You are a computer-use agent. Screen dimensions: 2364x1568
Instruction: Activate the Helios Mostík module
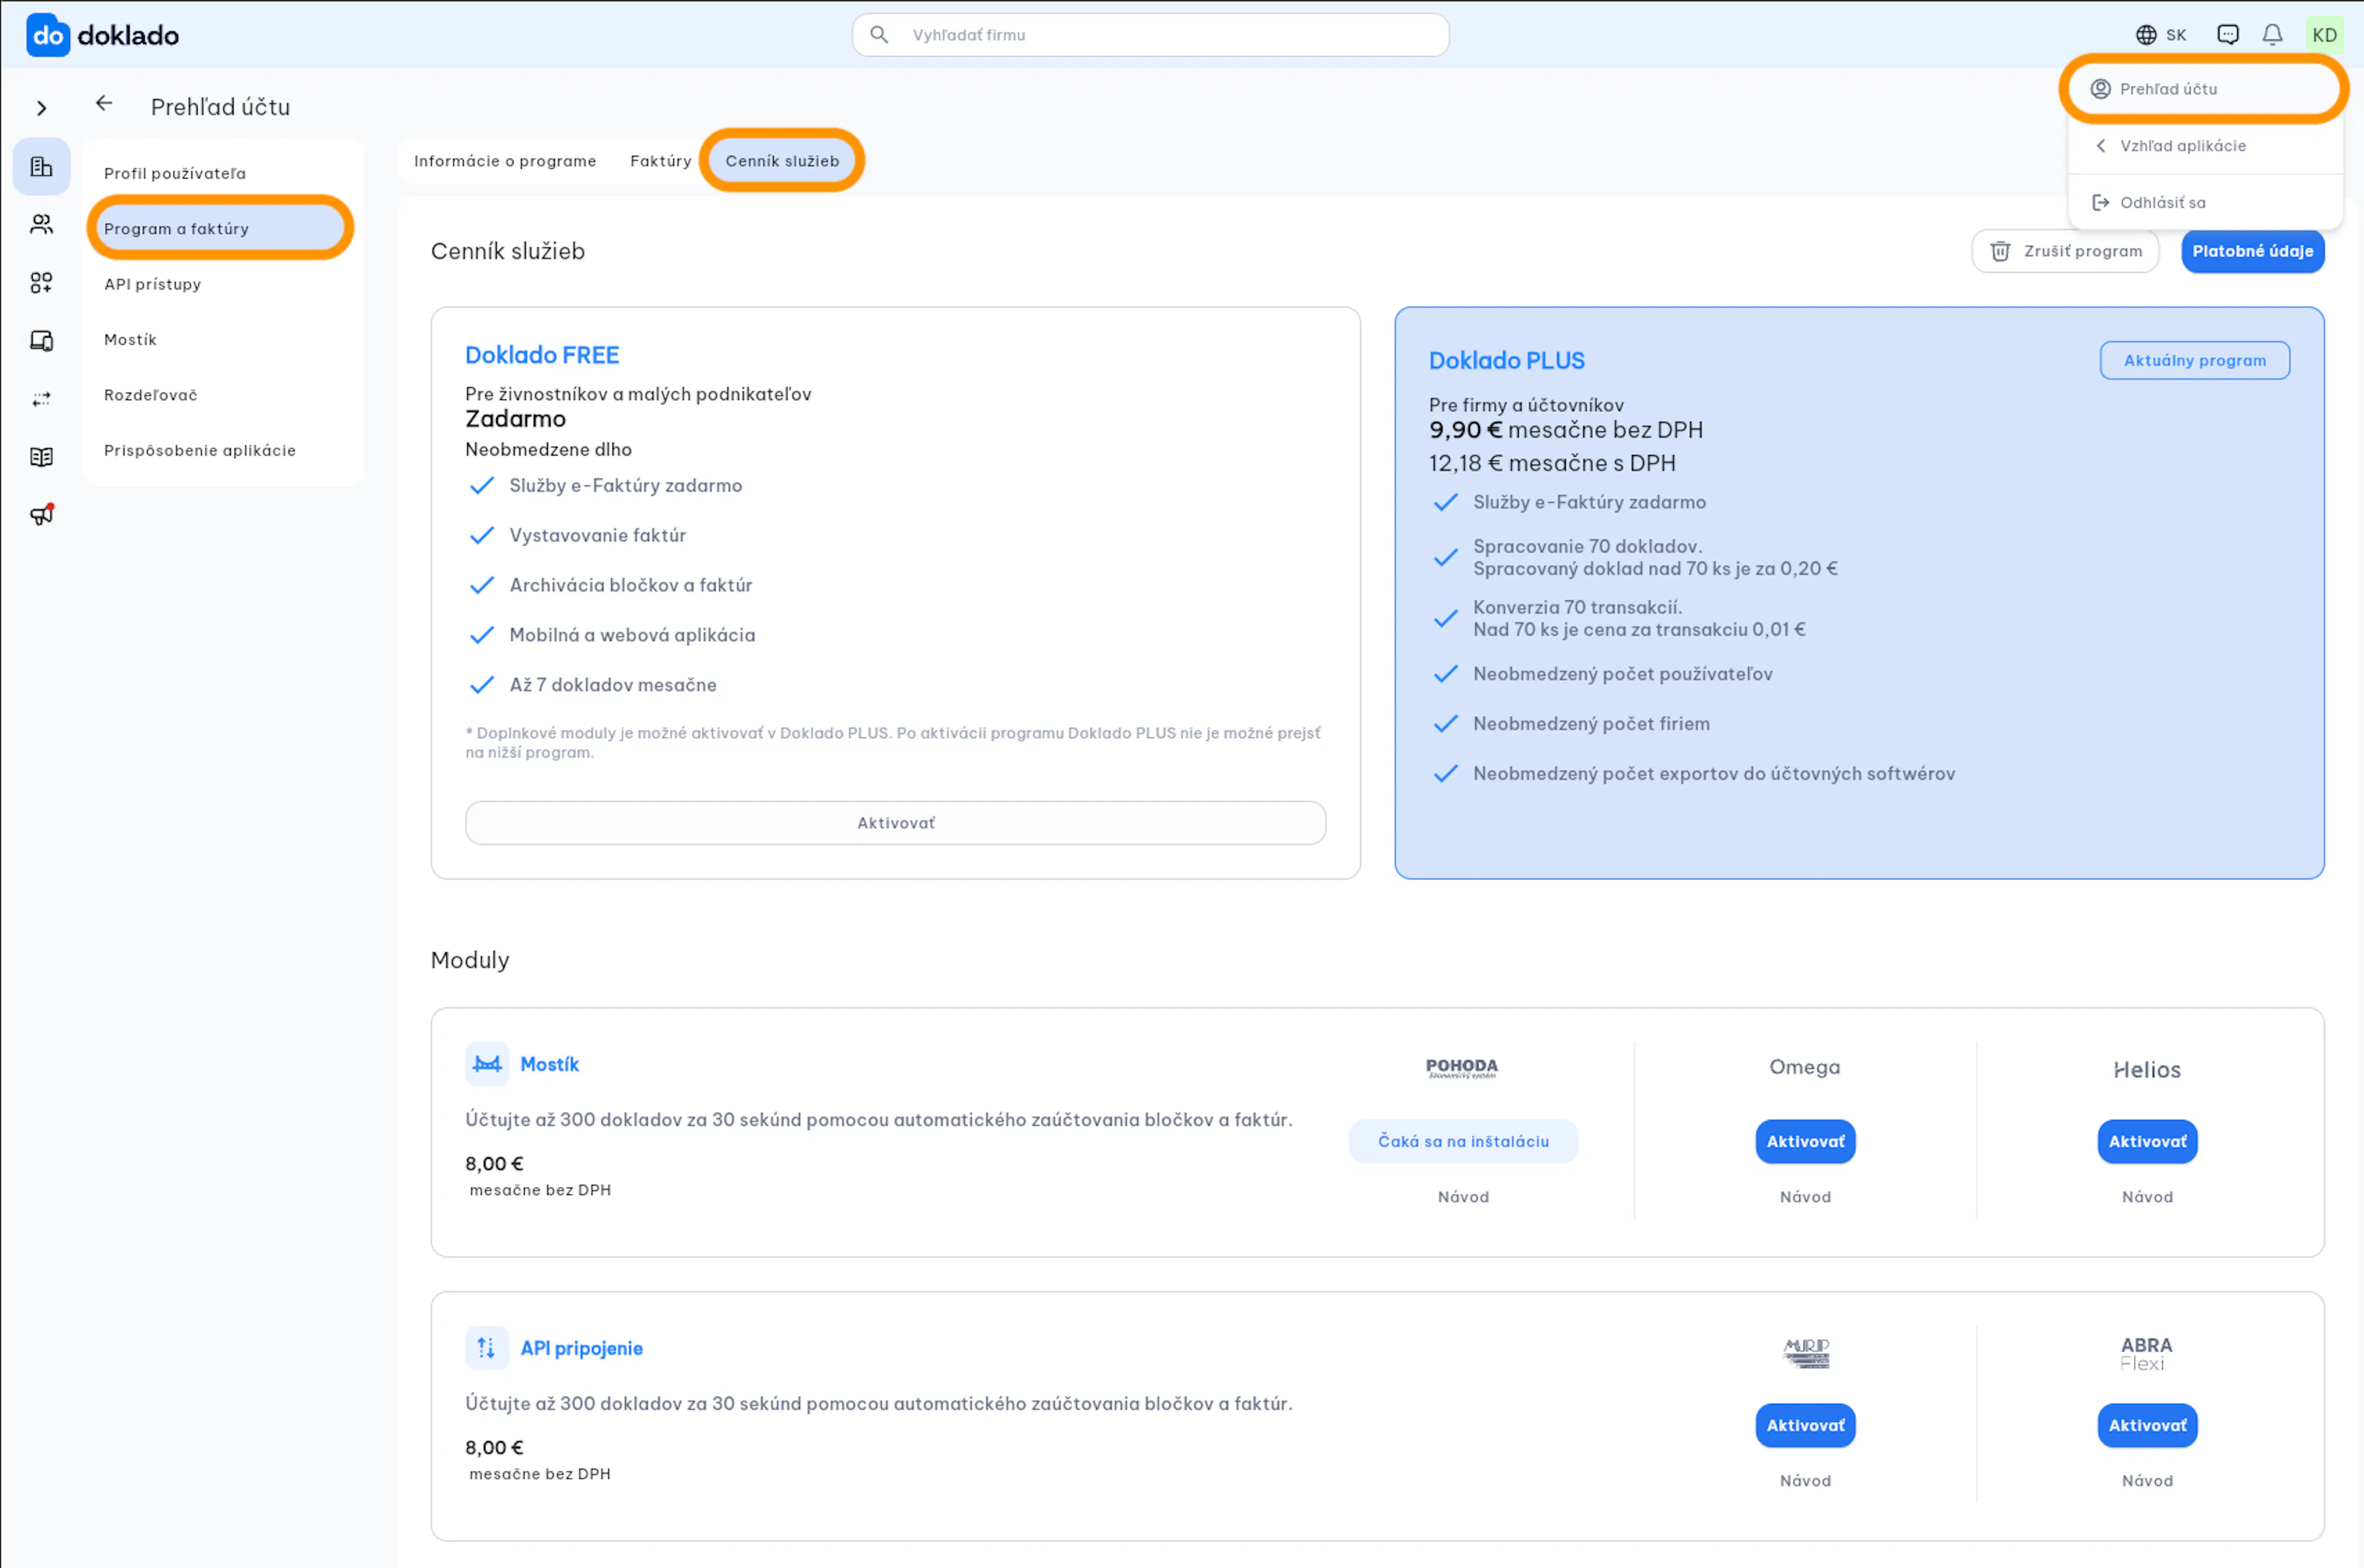[x=2147, y=1141]
